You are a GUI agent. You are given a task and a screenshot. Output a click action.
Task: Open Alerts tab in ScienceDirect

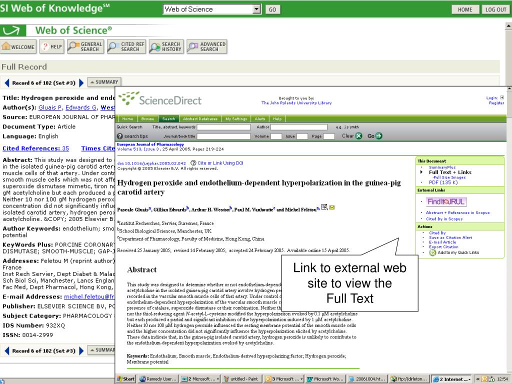point(260,119)
